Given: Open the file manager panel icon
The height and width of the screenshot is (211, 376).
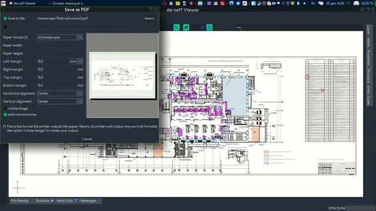Looking at the screenshot, I should coord(171,4).
